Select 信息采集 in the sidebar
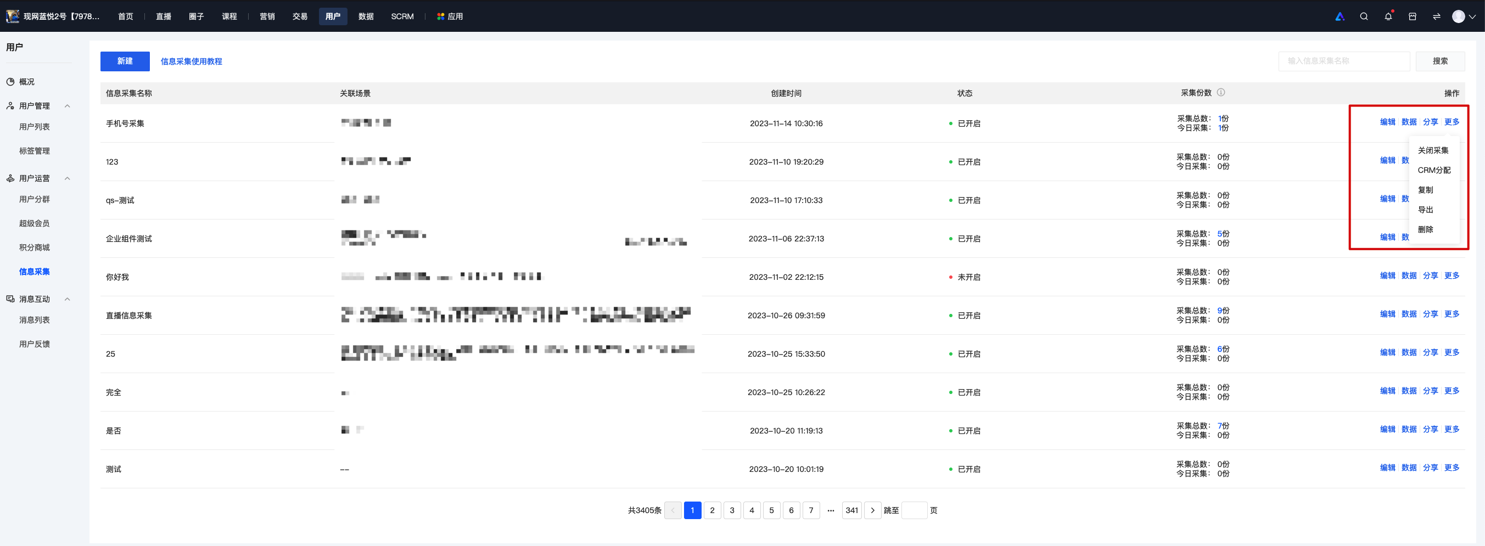This screenshot has height=546, width=1485. pyautogui.click(x=35, y=272)
